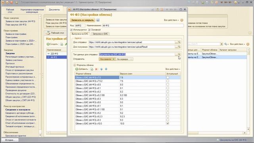Click the Наименование input field
Screen dimensions: 254x143
[143, 25]
